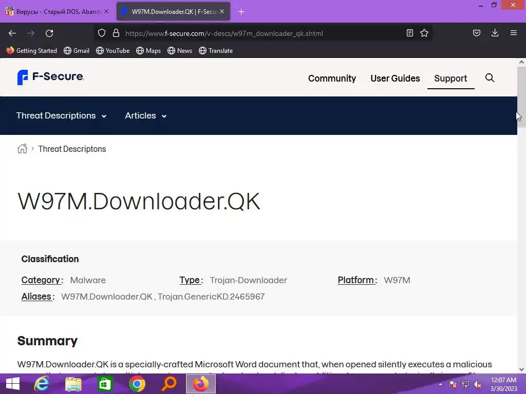526x394 pixels.
Task: Expand Threat Descriptions dropdown menu
Action: coord(62,115)
